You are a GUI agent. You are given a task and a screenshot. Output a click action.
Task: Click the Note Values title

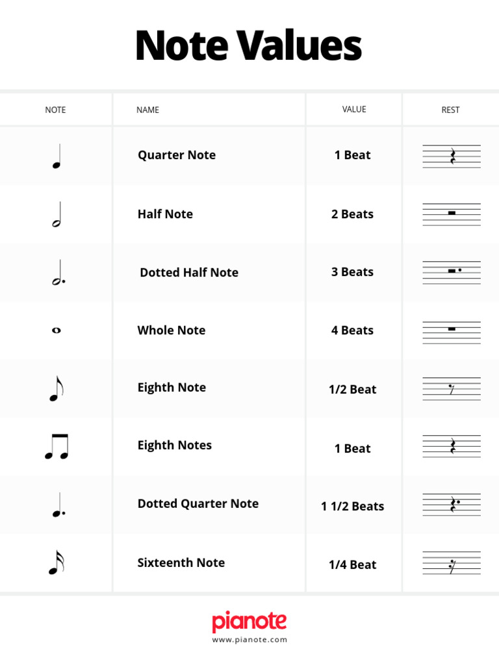point(248,47)
